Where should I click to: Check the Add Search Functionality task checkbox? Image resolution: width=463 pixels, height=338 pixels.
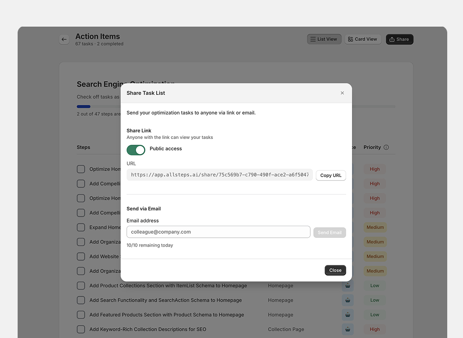click(x=81, y=300)
